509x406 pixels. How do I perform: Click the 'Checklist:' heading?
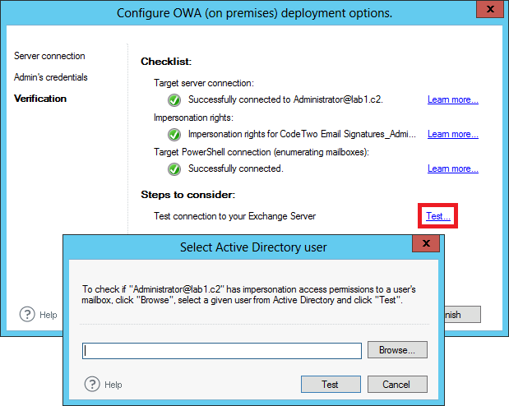click(x=166, y=62)
